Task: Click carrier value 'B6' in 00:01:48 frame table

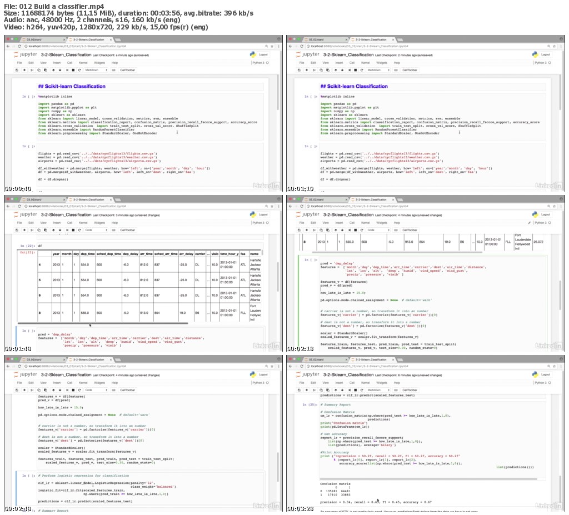Action: [x=197, y=313]
